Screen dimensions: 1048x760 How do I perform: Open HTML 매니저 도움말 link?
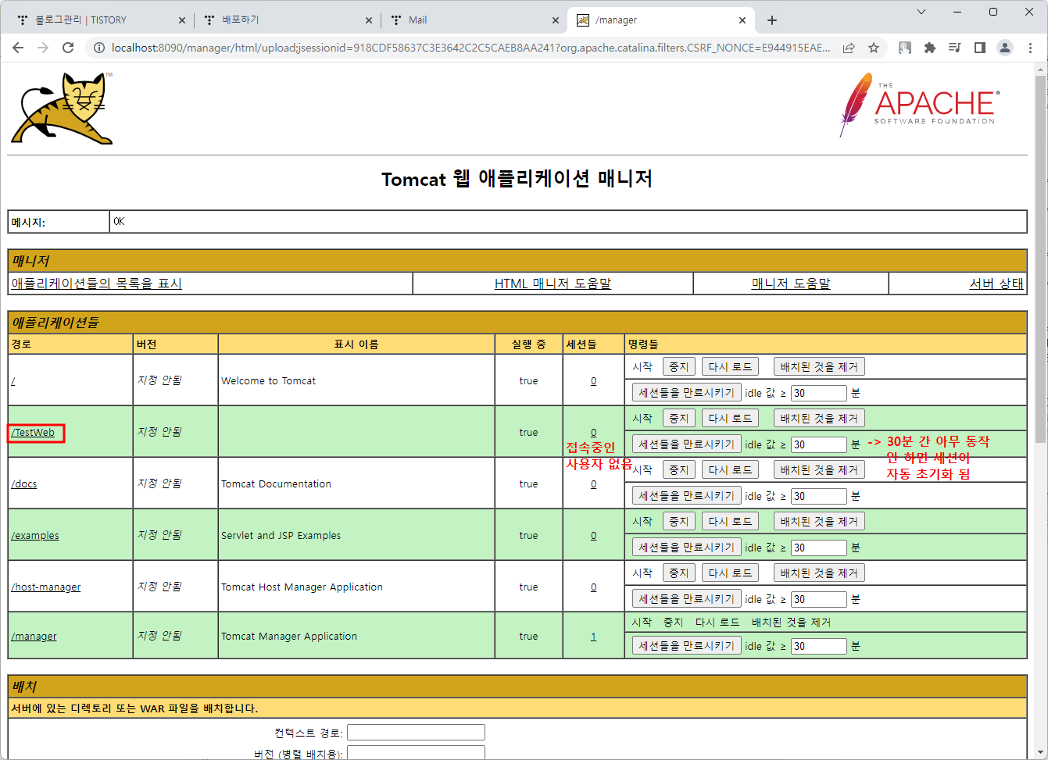[x=553, y=284]
